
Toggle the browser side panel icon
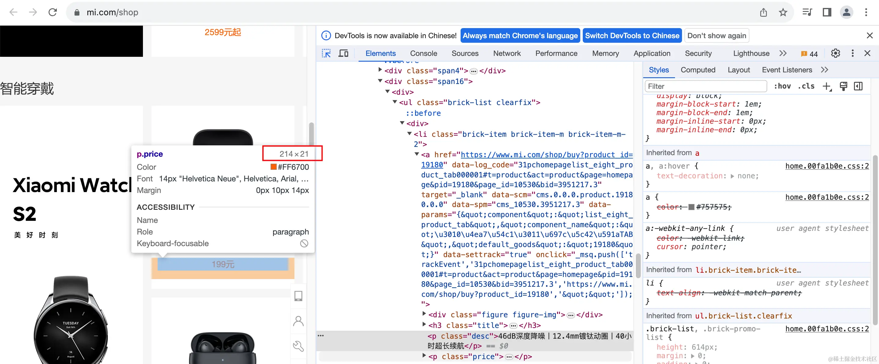pos(827,13)
